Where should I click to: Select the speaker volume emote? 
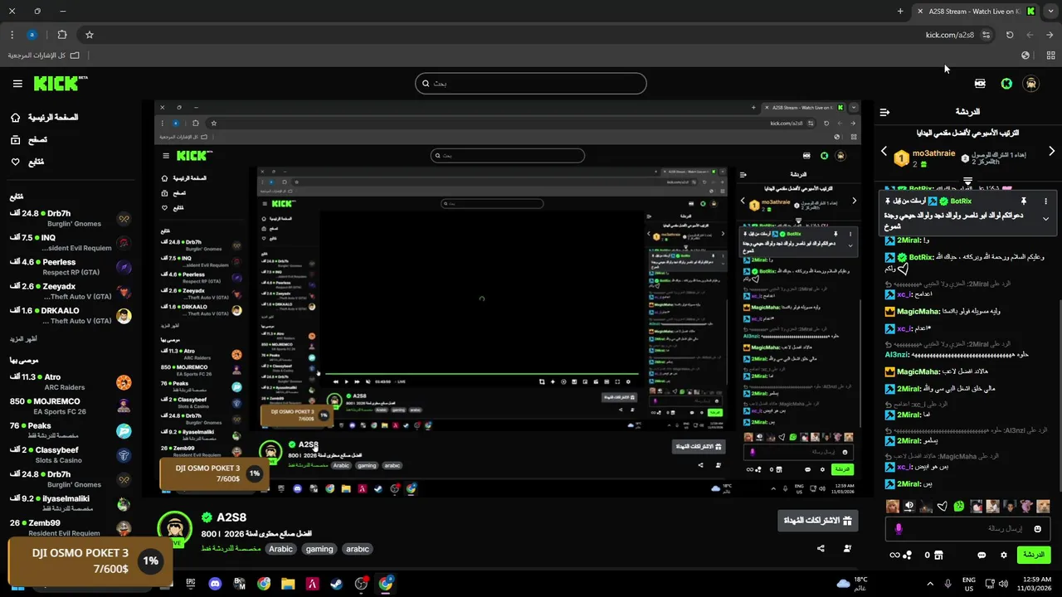click(x=909, y=506)
